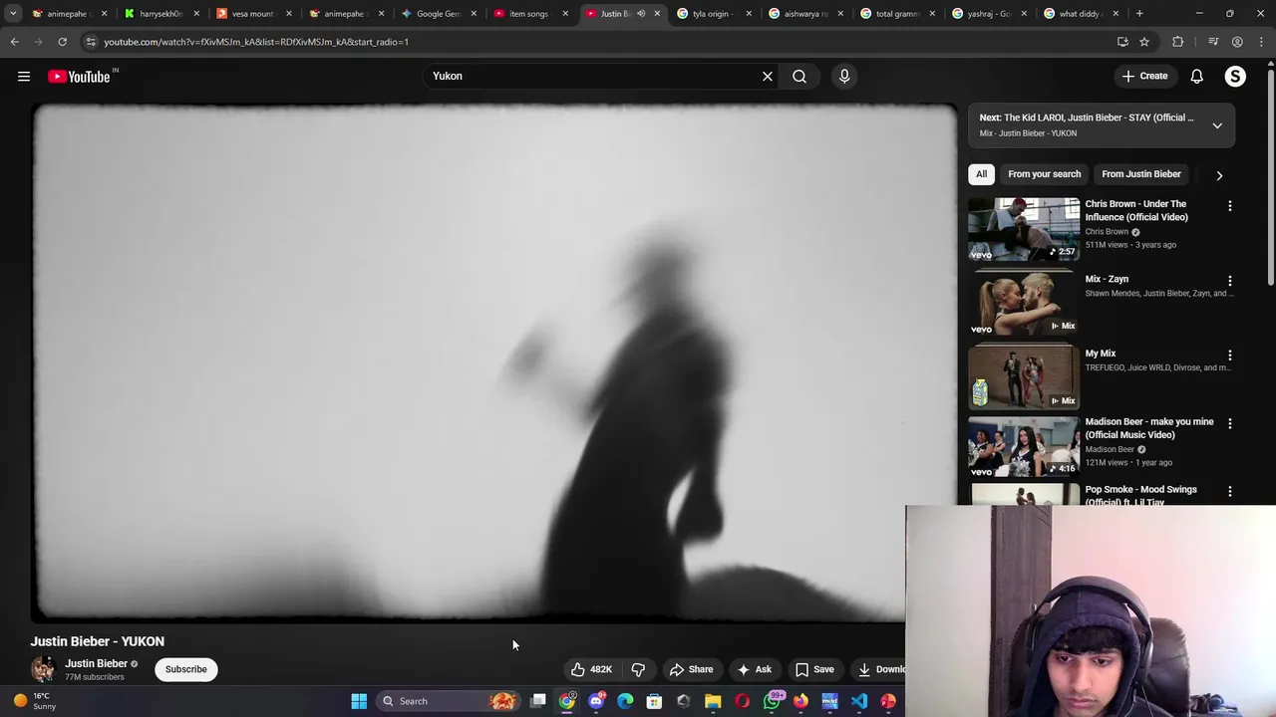
Task: Open WhatsApp from the taskbar
Action: [x=772, y=701]
